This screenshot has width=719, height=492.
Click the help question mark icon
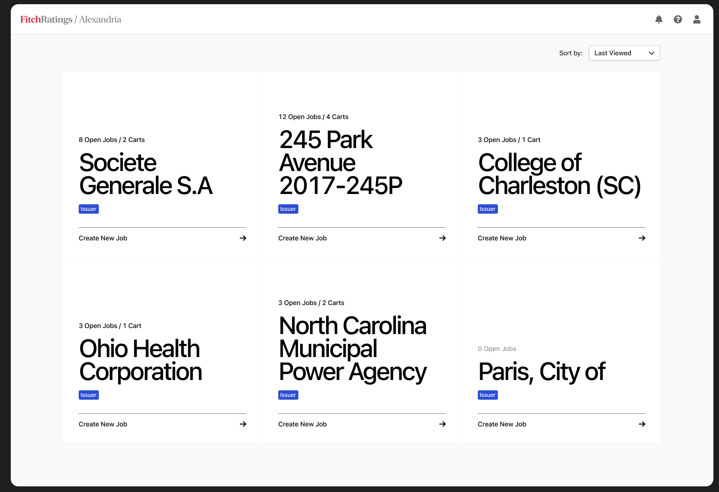pos(678,19)
